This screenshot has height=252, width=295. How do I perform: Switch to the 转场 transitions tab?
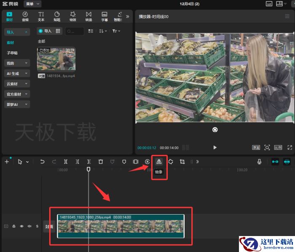(x=88, y=17)
